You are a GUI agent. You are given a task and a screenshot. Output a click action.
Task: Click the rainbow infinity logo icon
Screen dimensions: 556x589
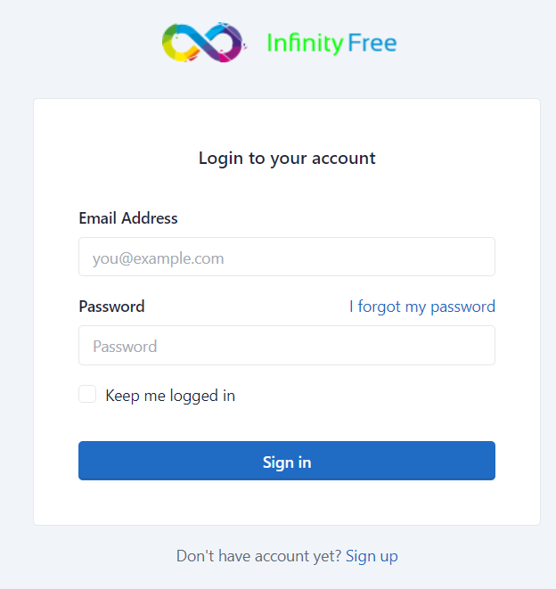204,43
